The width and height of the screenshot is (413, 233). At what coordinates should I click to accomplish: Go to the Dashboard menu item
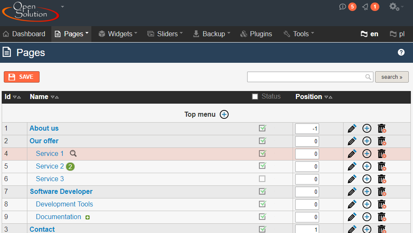tap(24, 34)
